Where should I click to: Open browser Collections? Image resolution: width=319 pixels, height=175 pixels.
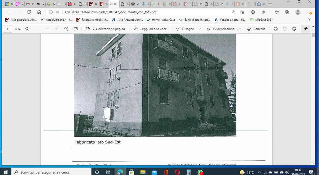tap(287, 12)
